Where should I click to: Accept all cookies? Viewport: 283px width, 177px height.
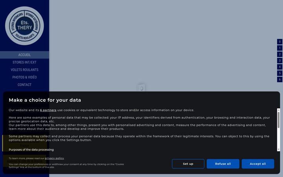(258, 164)
